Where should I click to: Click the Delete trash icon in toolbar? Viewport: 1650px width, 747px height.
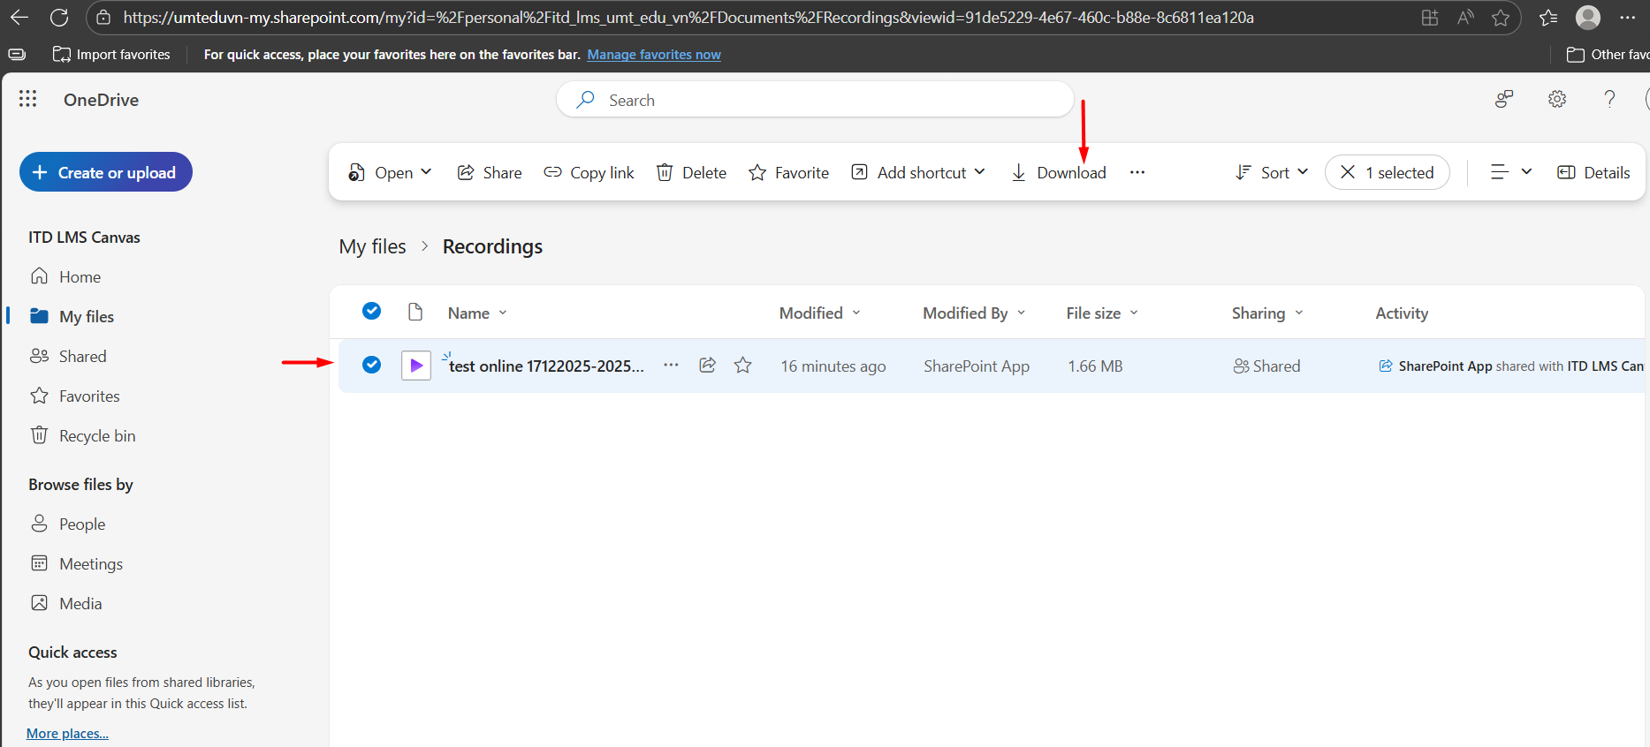pos(691,173)
